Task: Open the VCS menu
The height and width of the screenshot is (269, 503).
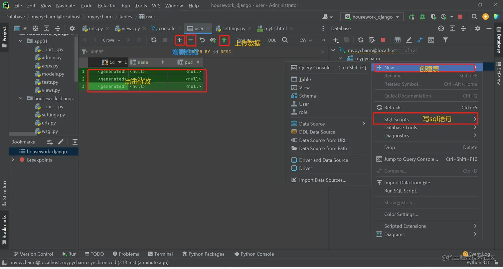Action: point(156,6)
